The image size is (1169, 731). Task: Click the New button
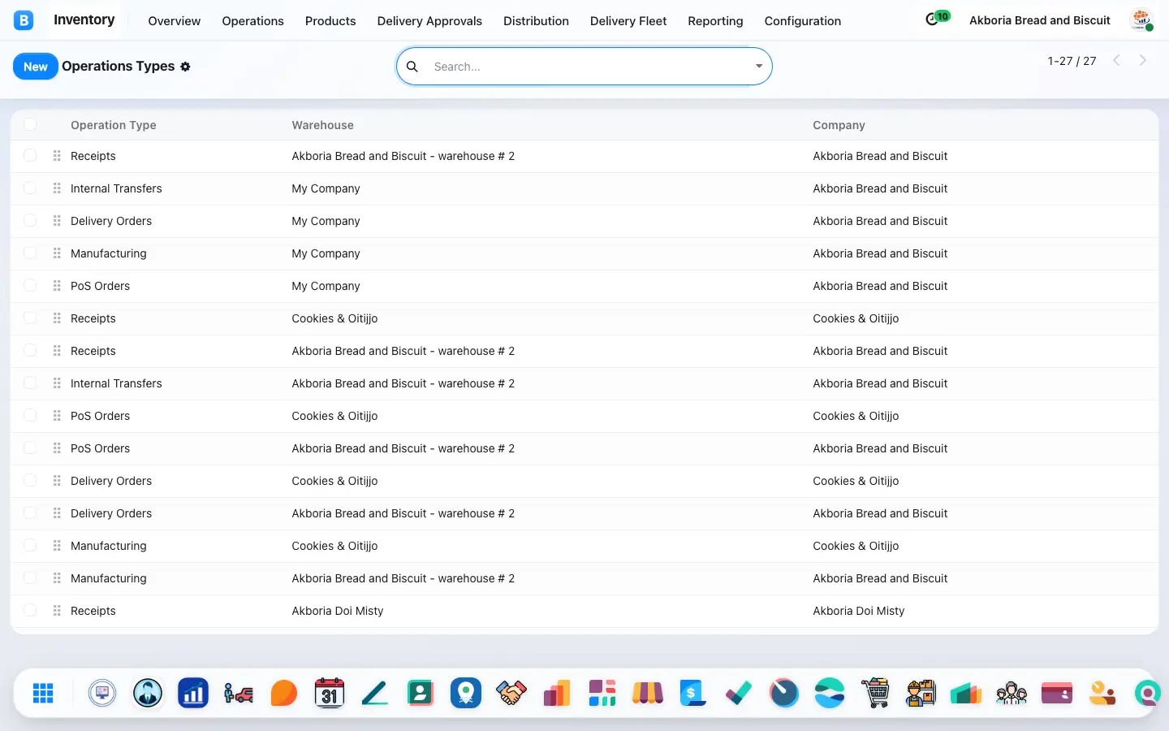[36, 67]
